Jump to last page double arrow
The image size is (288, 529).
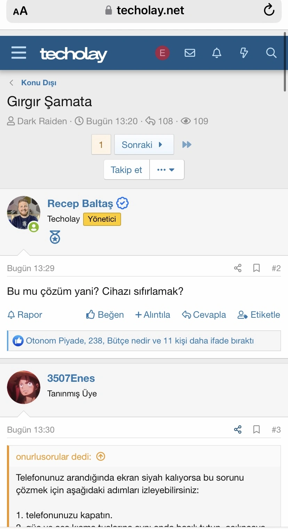pyautogui.click(x=187, y=144)
